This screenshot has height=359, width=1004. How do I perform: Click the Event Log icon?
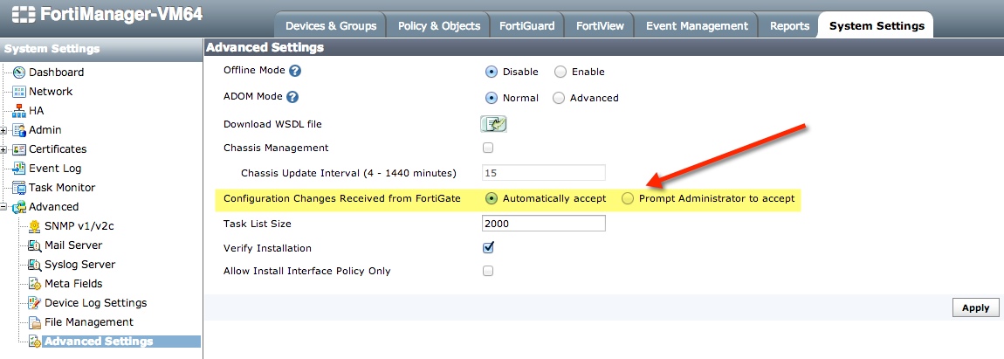[x=19, y=169]
